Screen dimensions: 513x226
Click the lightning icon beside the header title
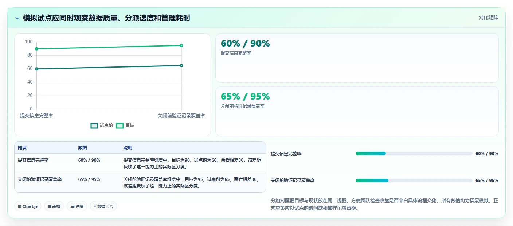click(17, 18)
